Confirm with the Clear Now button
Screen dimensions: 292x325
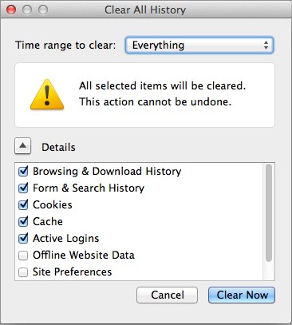click(242, 295)
